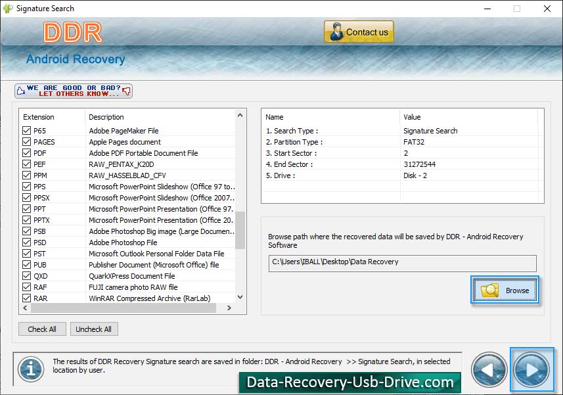Uncheck the PUB extension checkbox
The image size is (563, 395).
[x=26, y=264]
